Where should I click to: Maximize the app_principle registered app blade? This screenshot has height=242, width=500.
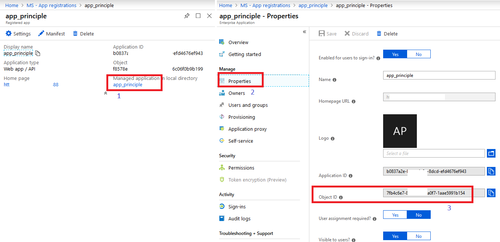(x=198, y=16)
